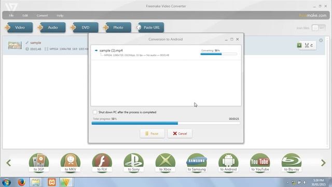Choose the to MKV output format
This screenshot has height=187, width=332.
71,163
